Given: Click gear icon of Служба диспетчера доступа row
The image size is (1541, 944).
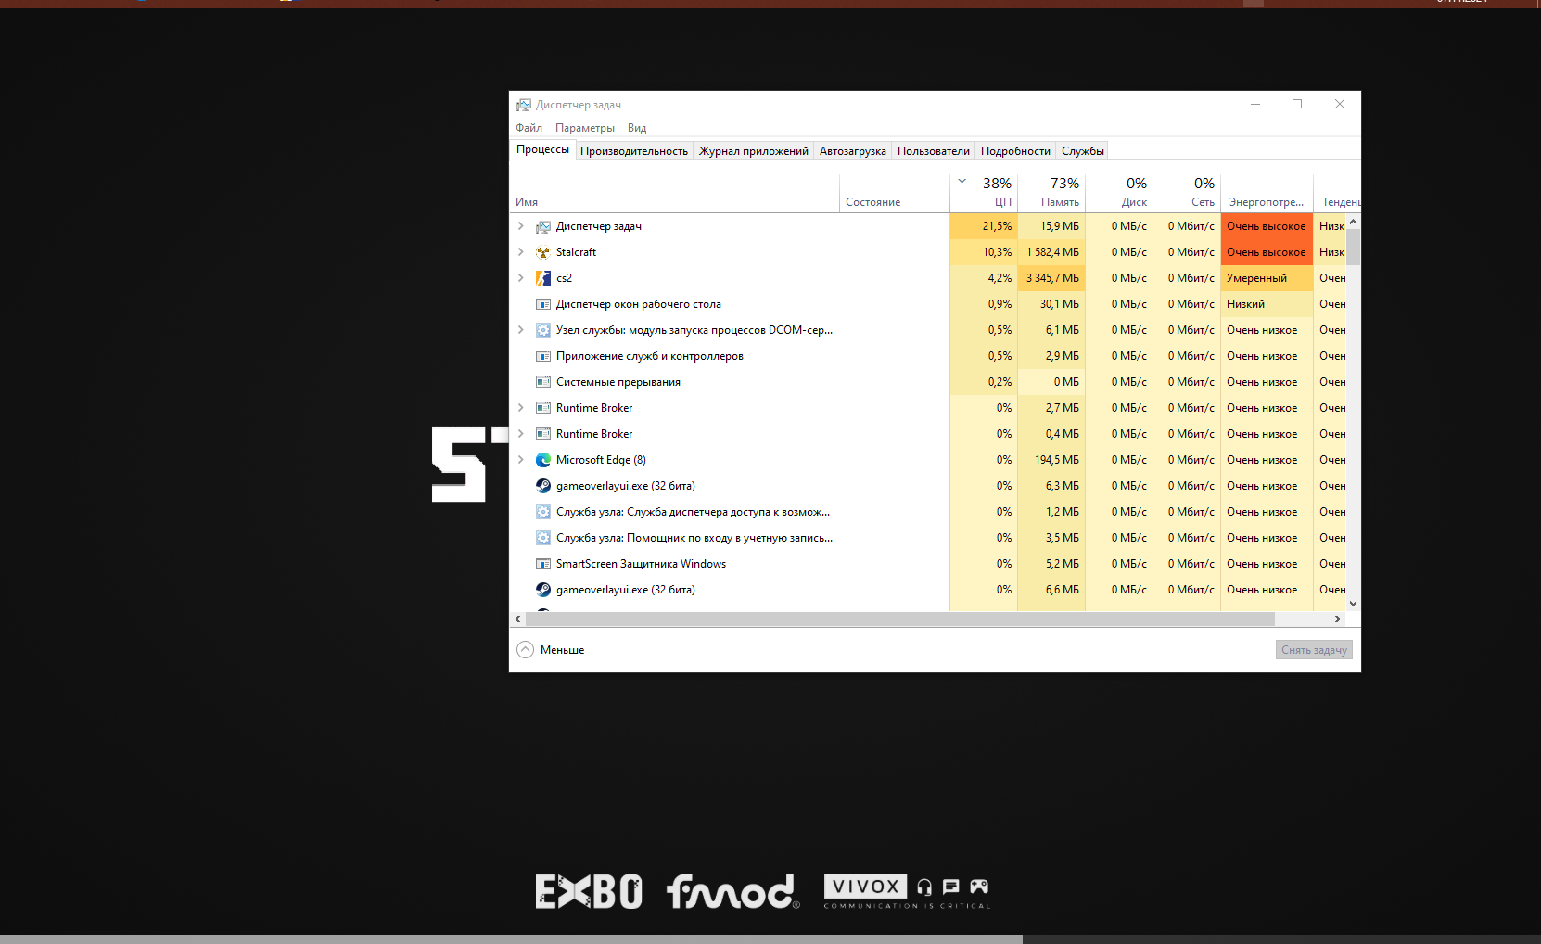Looking at the screenshot, I should tap(543, 512).
